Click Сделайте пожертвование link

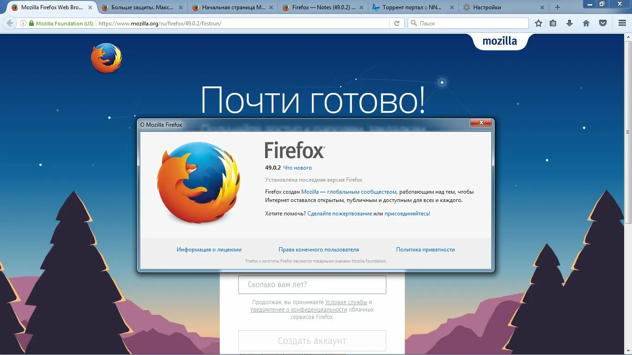click(x=340, y=214)
